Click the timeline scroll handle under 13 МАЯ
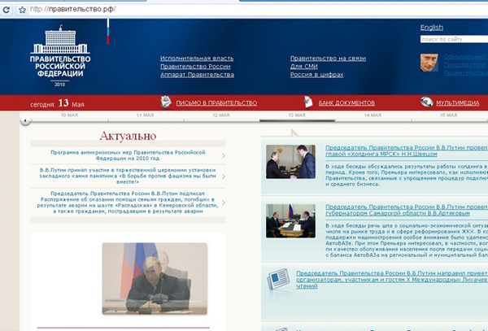Viewport: 488px width, 331px height. 296,120
